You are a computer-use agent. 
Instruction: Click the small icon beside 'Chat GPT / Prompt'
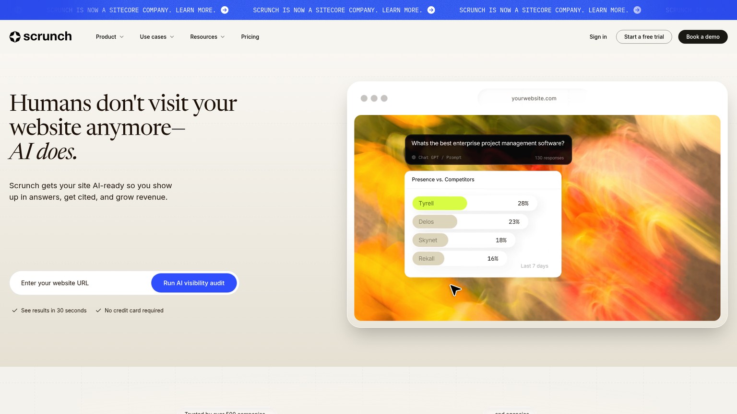tap(414, 157)
